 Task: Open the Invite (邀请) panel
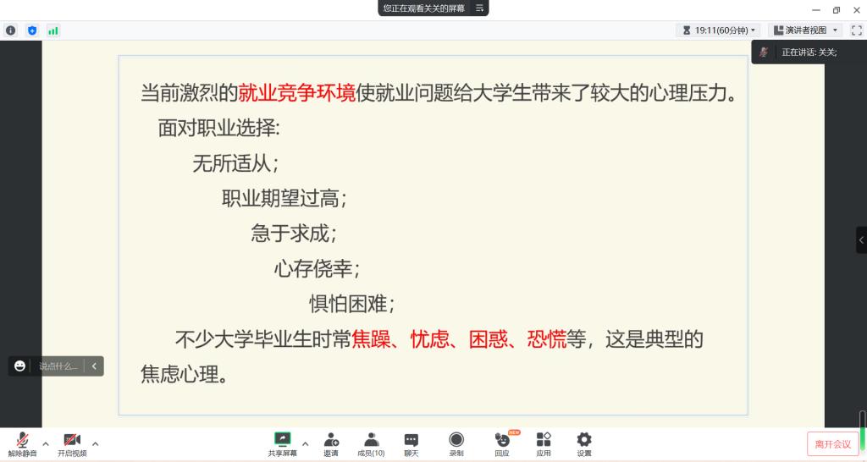(331, 443)
